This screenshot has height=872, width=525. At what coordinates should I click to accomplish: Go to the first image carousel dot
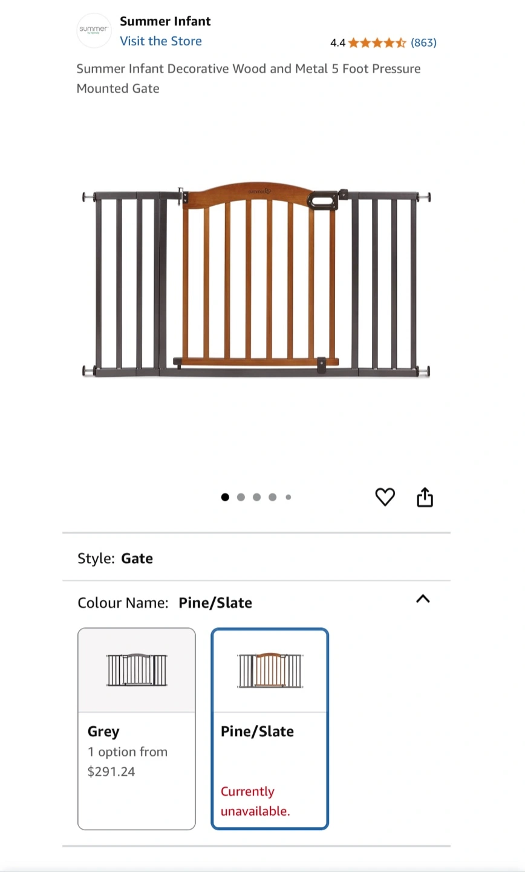225,497
